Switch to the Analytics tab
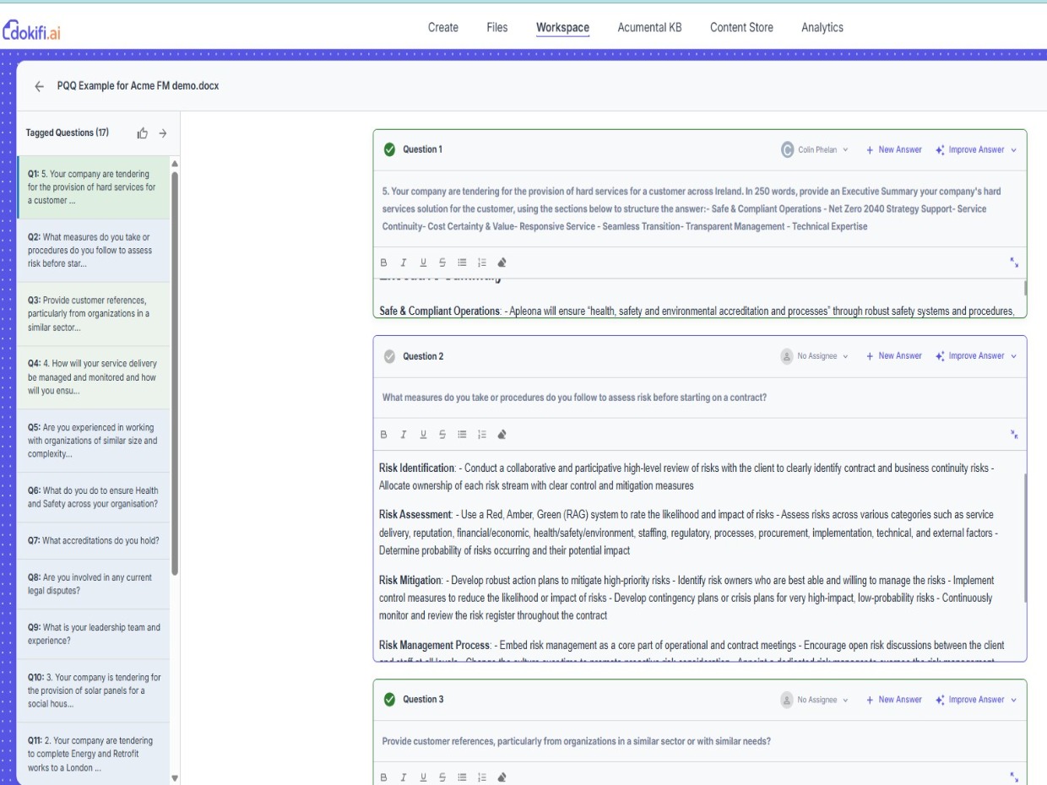Viewport: 1047px width, 785px height. pos(822,27)
